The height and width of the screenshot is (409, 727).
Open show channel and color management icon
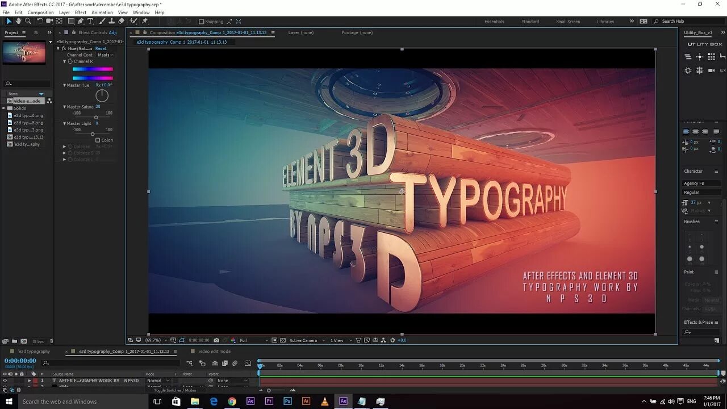pos(233,340)
